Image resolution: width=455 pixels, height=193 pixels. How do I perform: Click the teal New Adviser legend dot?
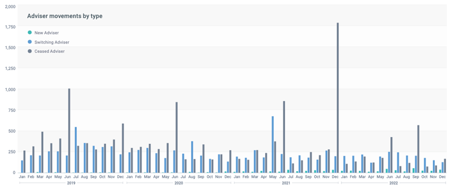click(x=30, y=33)
